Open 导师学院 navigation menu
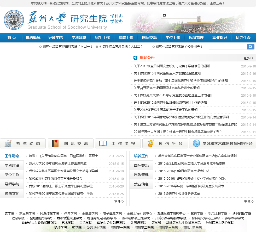The width and height of the screenshot is (256, 232). (x=55, y=37)
